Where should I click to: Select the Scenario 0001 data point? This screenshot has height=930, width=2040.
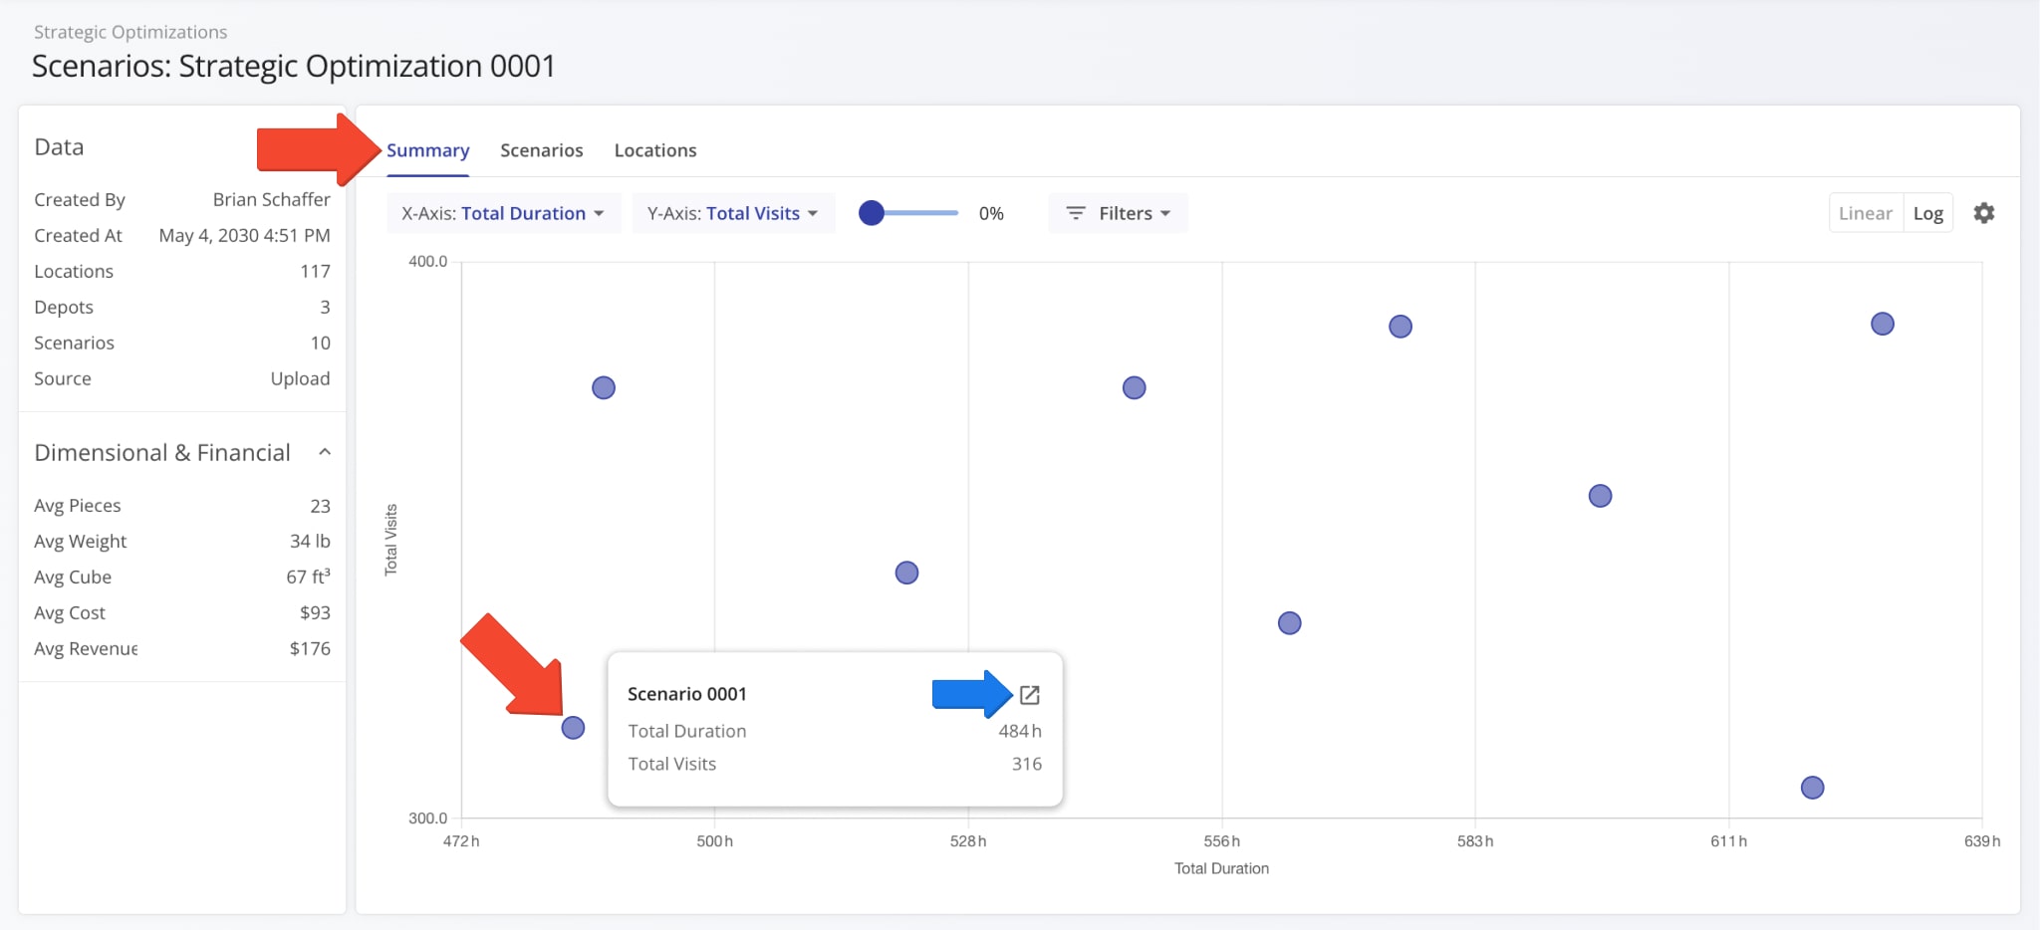(x=573, y=728)
